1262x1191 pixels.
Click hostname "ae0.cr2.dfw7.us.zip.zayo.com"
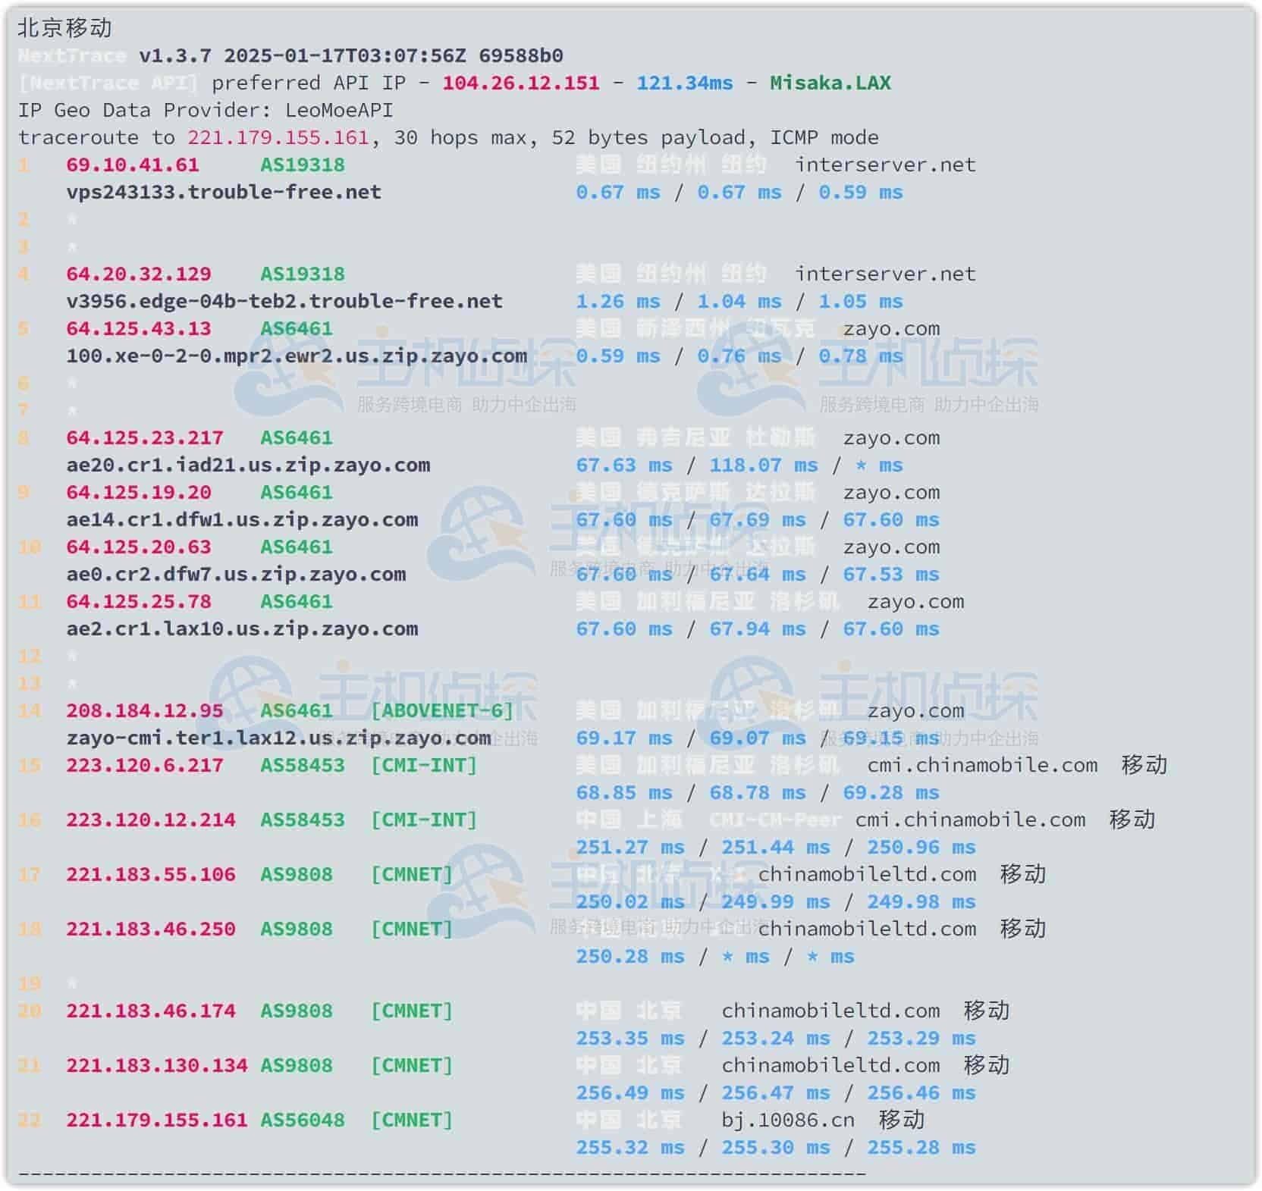[x=236, y=574]
